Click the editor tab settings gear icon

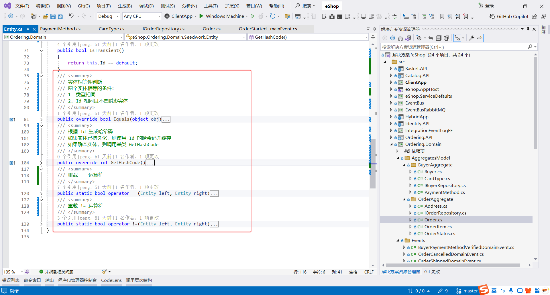point(374,29)
